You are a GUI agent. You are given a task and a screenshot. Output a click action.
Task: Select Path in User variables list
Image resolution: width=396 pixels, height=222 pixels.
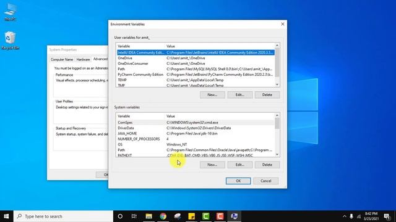pos(196,69)
